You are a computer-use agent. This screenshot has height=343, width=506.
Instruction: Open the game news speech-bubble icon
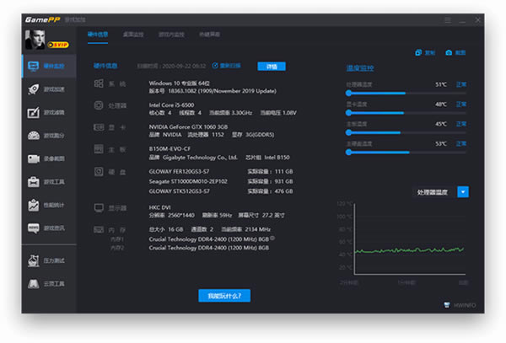click(x=33, y=228)
